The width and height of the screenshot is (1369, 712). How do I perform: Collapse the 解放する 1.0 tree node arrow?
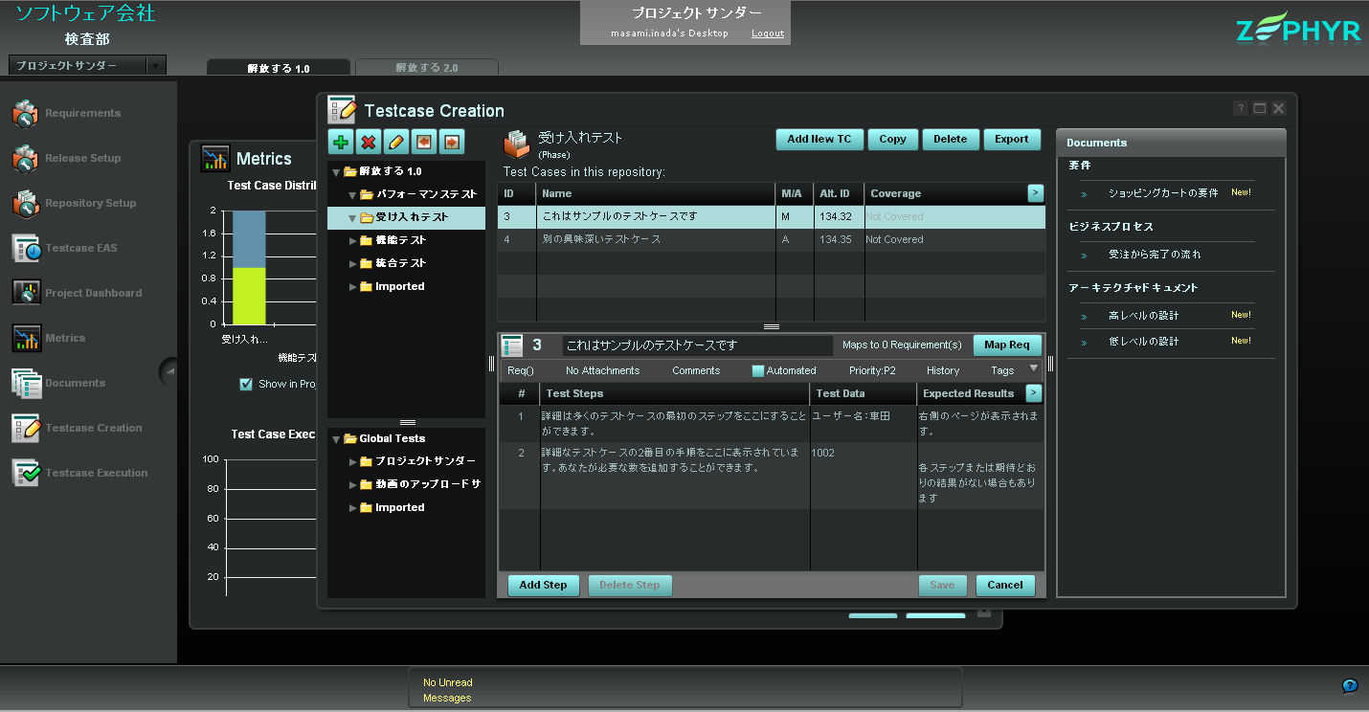pos(336,171)
